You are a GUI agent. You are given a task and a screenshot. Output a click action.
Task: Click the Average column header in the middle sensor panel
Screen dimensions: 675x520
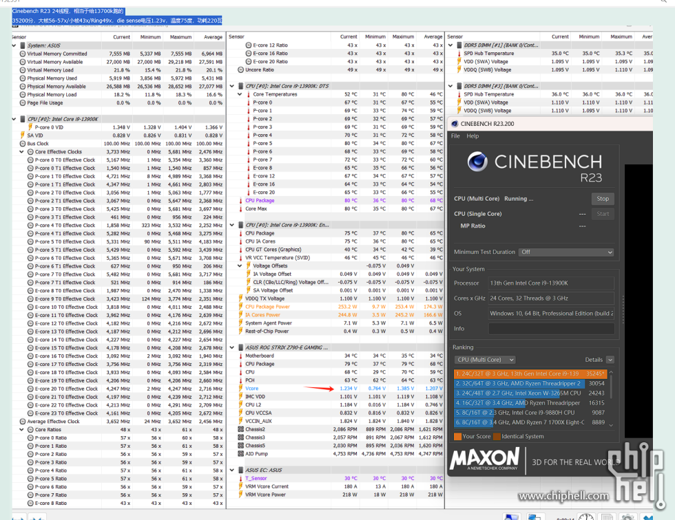433,37
